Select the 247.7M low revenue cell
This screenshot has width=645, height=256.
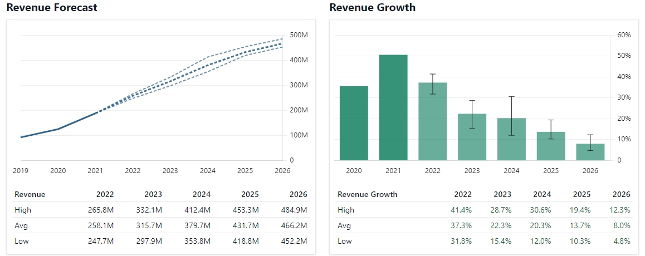(102, 241)
